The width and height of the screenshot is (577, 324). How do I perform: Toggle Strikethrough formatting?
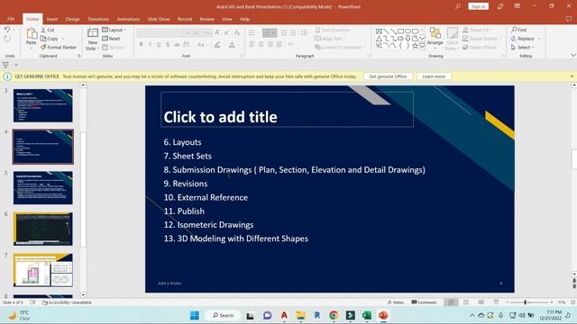tap(177, 44)
